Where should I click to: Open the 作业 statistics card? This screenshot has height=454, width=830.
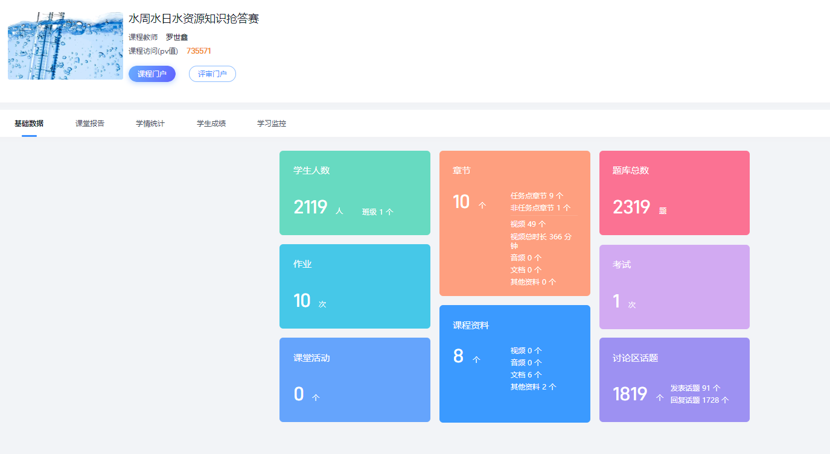354,286
